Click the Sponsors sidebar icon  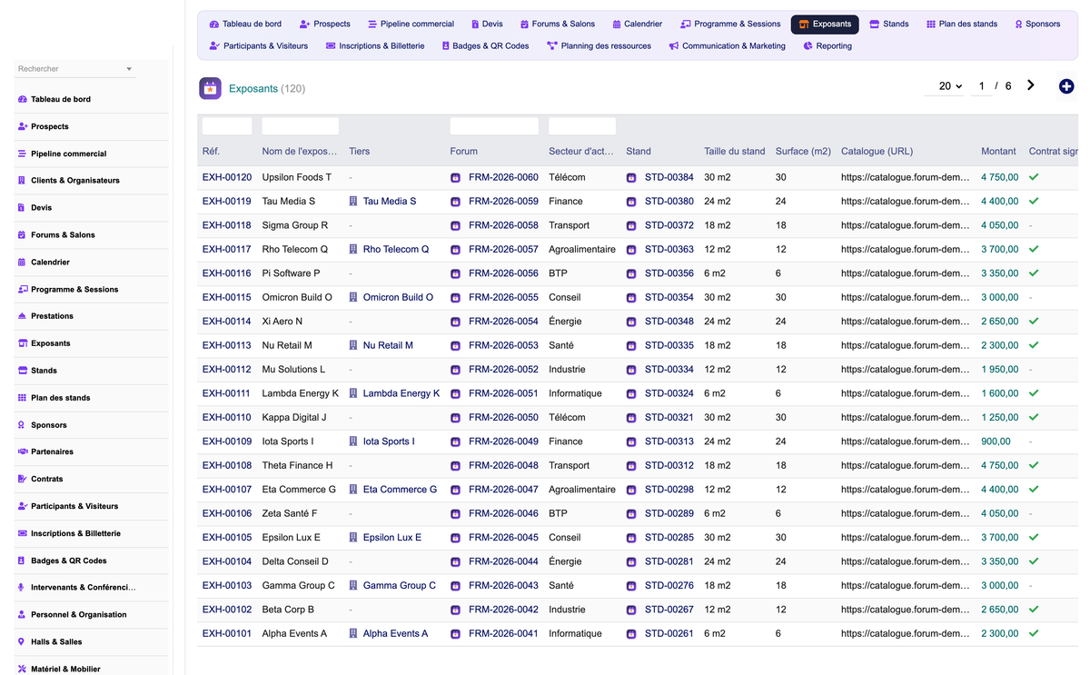tap(22, 424)
